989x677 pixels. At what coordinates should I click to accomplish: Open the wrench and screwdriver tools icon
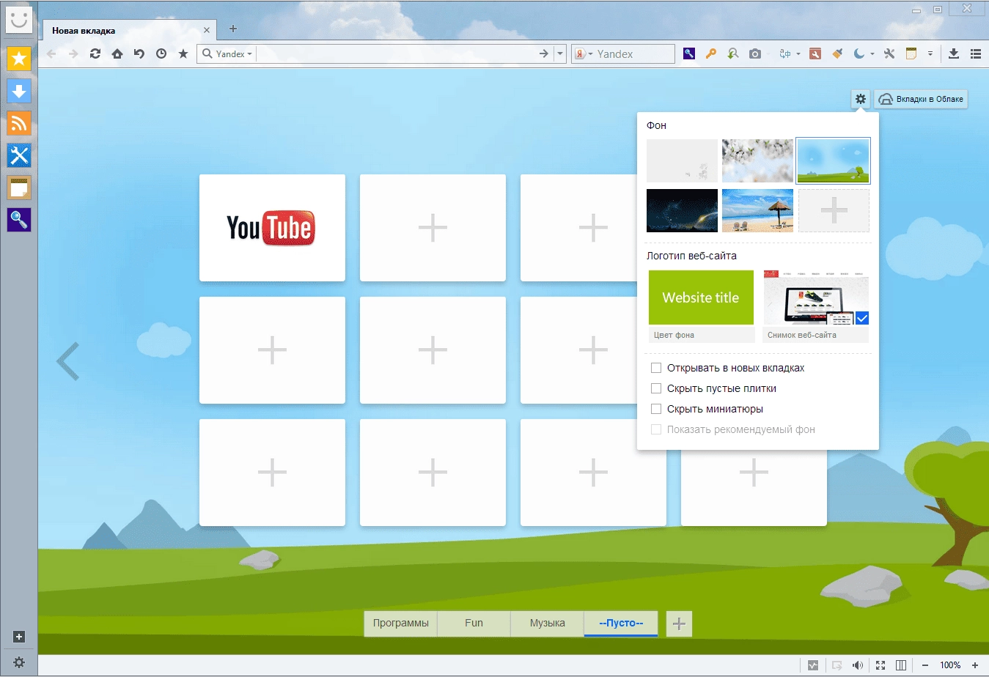coord(889,53)
